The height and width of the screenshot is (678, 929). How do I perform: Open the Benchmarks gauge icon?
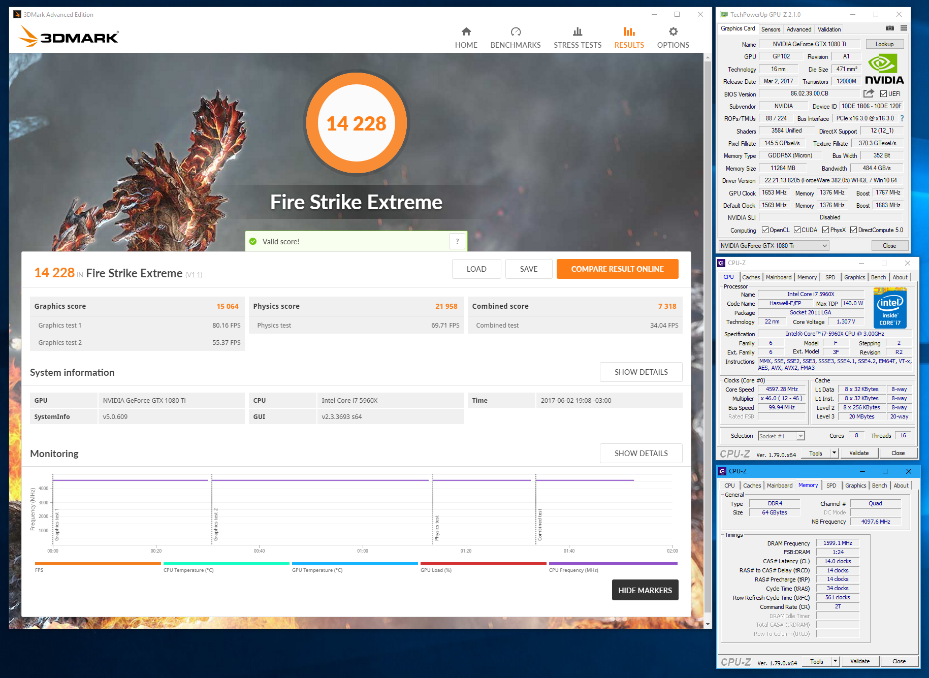pyautogui.click(x=516, y=32)
